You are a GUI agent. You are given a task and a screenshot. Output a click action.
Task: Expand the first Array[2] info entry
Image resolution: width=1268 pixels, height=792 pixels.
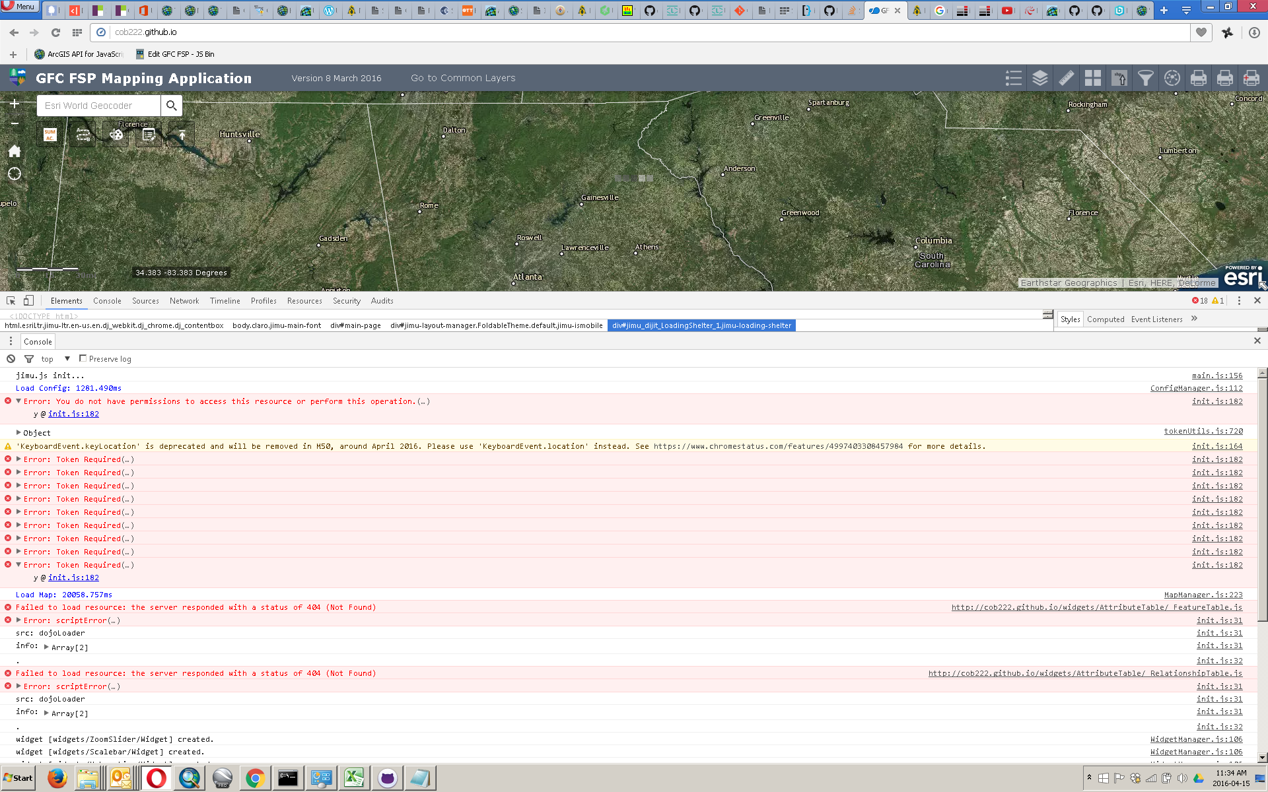46,647
